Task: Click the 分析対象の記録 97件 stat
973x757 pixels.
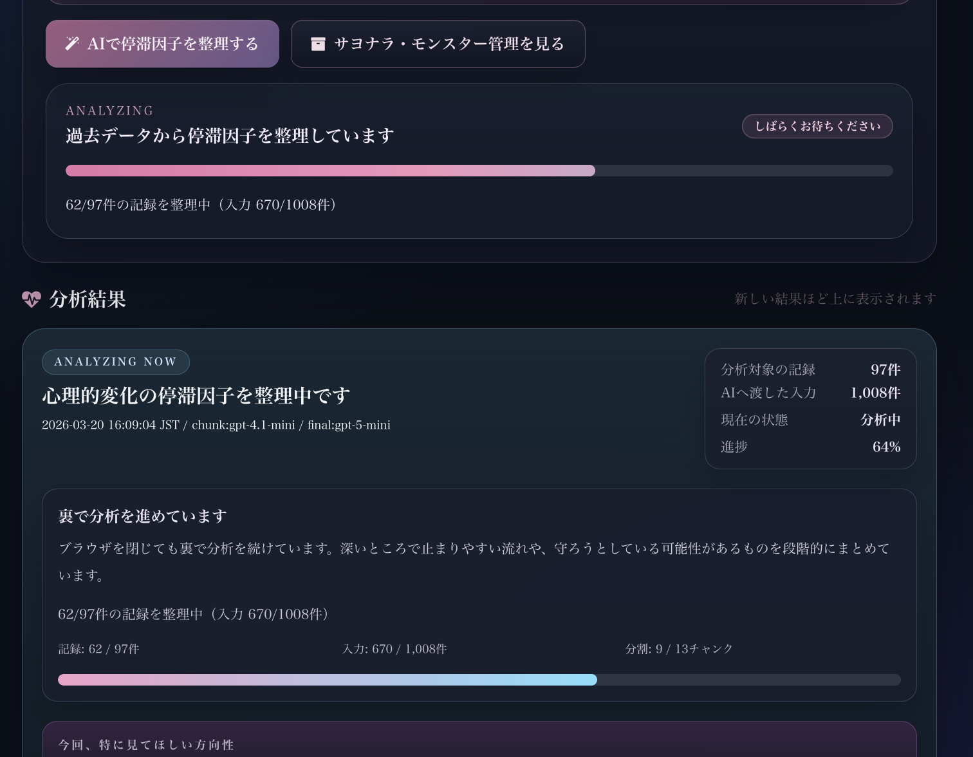Action: (810, 369)
